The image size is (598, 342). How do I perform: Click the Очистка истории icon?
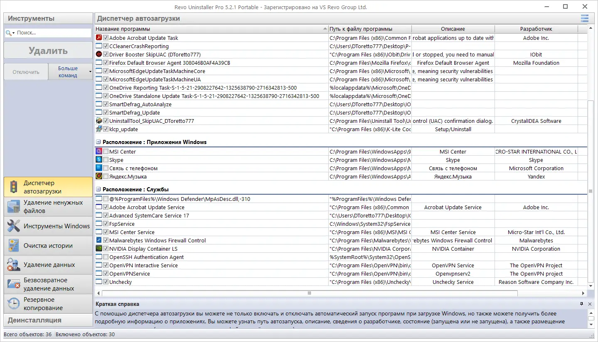click(x=14, y=246)
